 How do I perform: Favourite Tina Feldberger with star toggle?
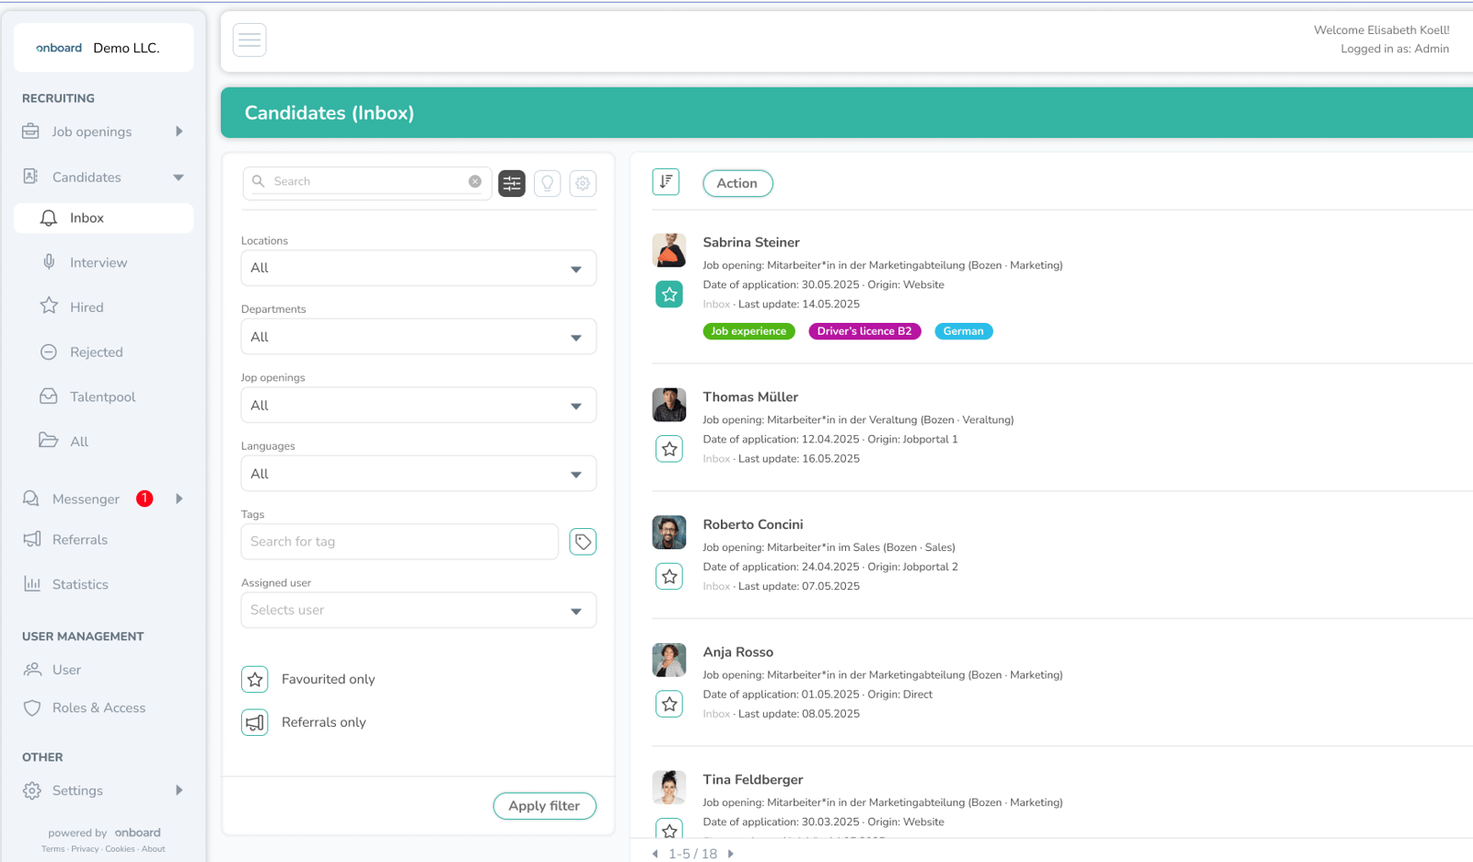[669, 829]
